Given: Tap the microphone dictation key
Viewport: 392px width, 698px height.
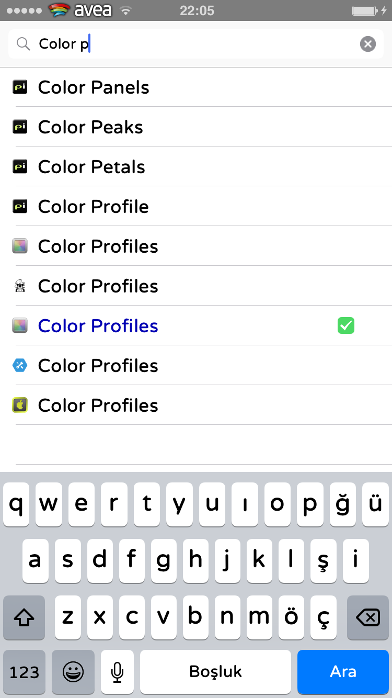Looking at the screenshot, I should (x=118, y=672).
